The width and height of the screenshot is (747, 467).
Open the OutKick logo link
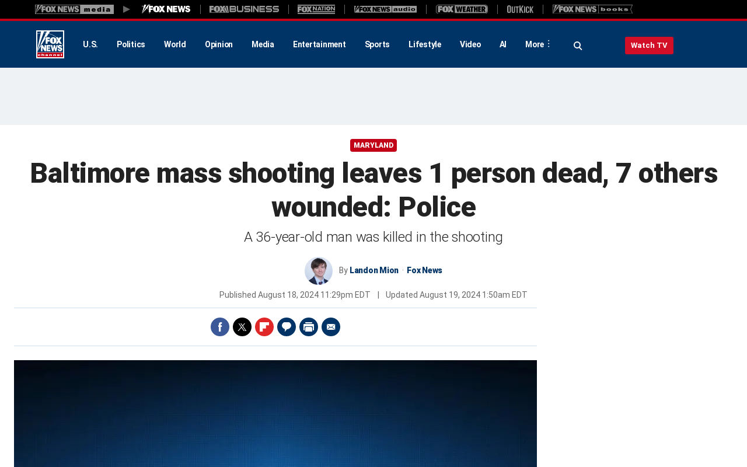tap(520, 9)
